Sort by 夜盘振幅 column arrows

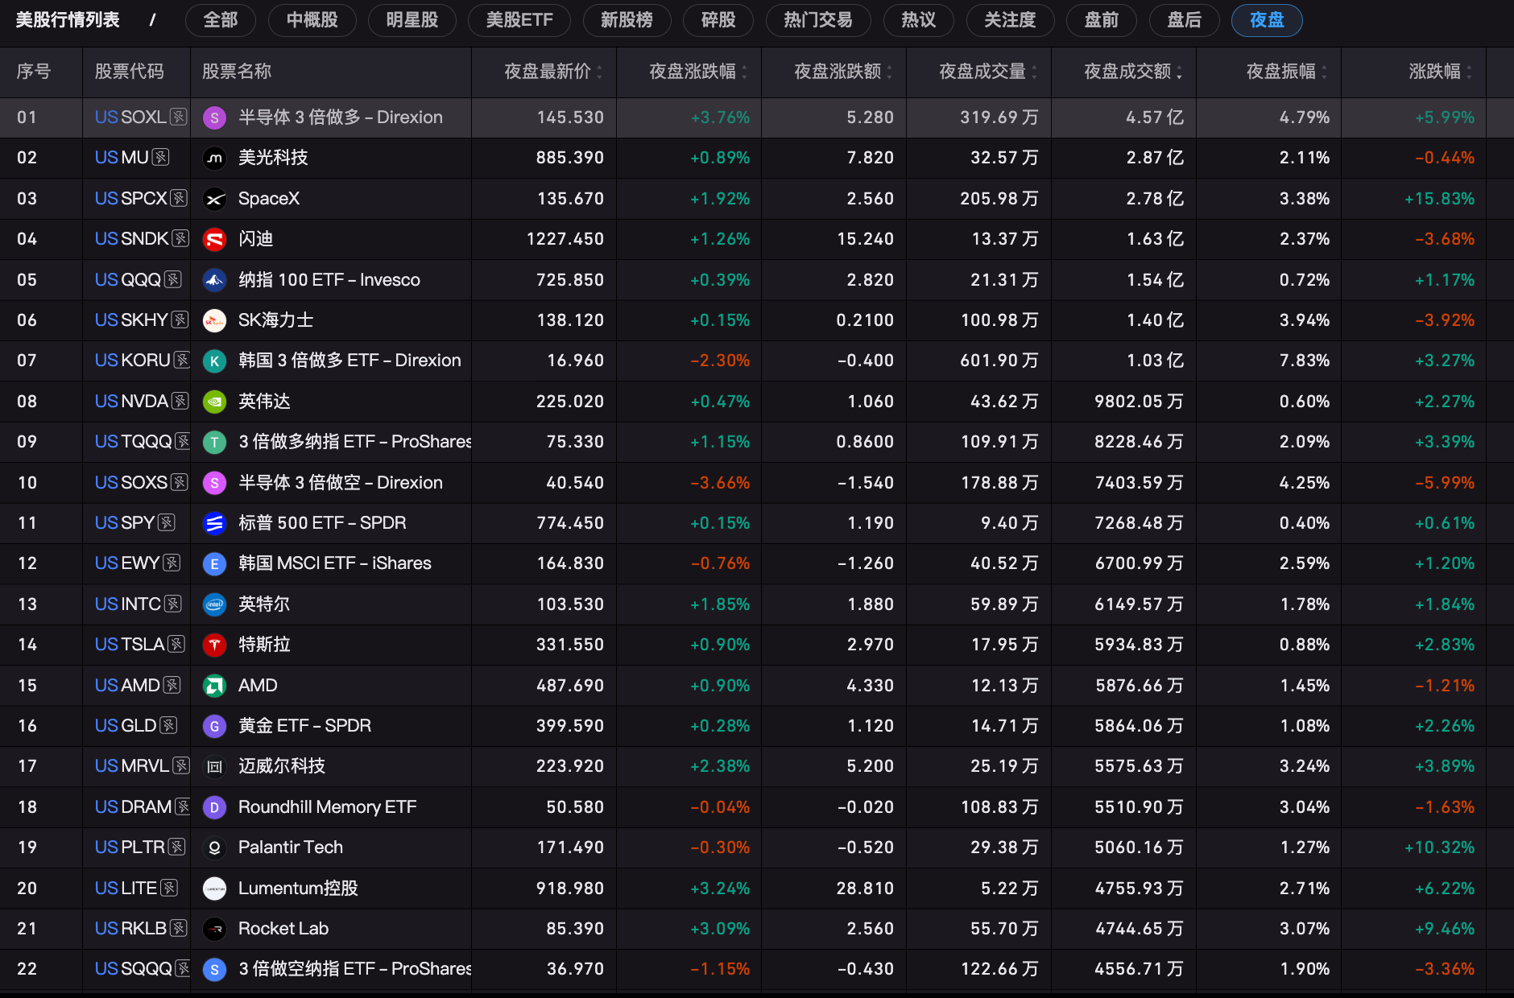(x=1324, y=72)
